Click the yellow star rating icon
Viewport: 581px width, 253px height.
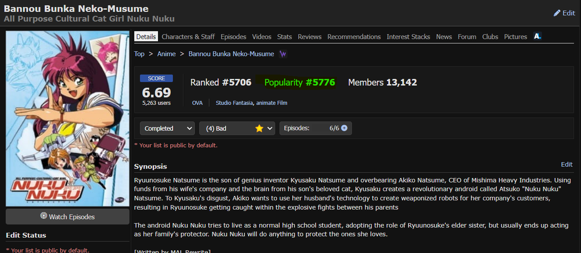point(259,128)
